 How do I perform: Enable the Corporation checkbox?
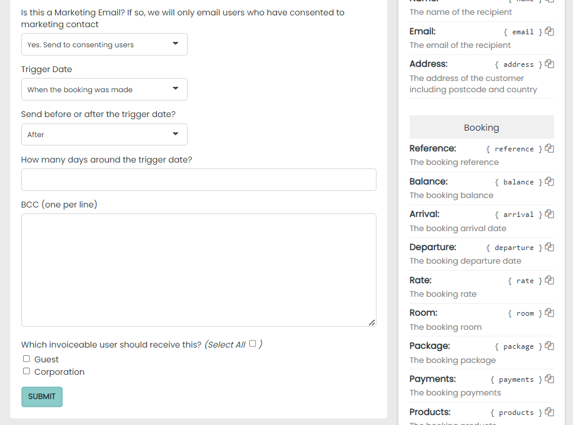[26, 371]
